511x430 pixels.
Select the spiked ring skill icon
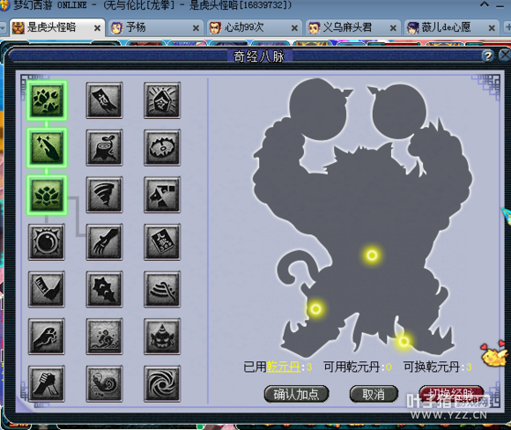coord(162,147)
